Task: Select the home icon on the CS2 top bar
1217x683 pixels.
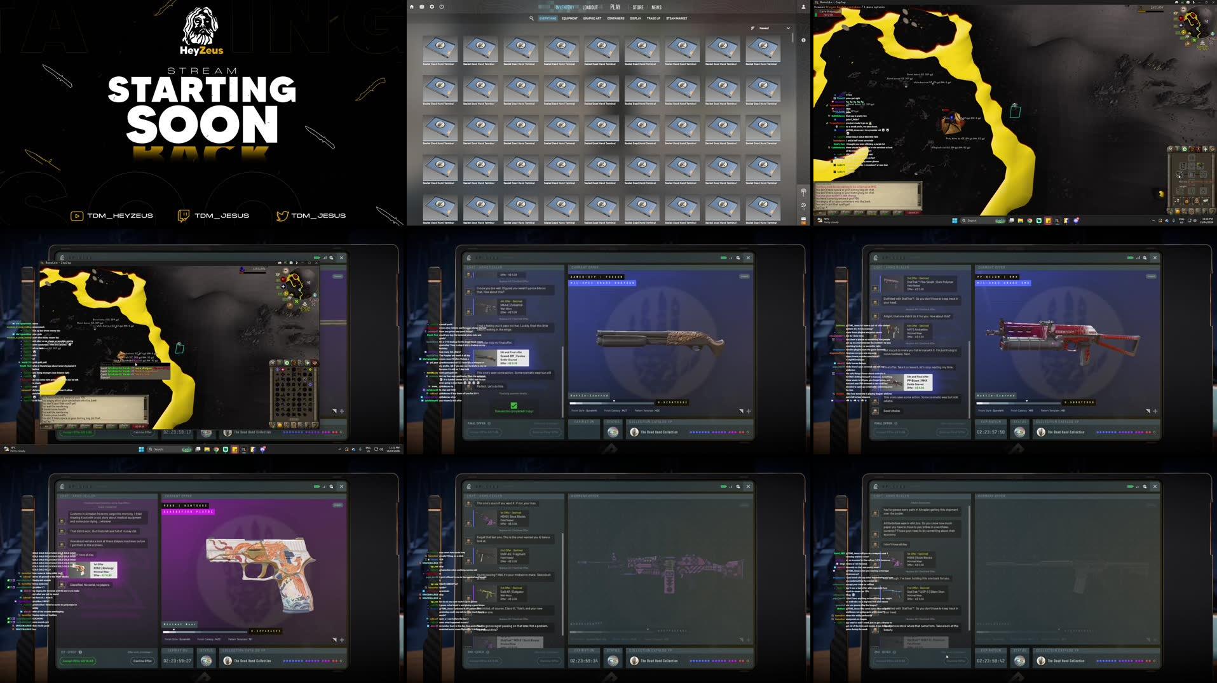Action: coord(412,7)
